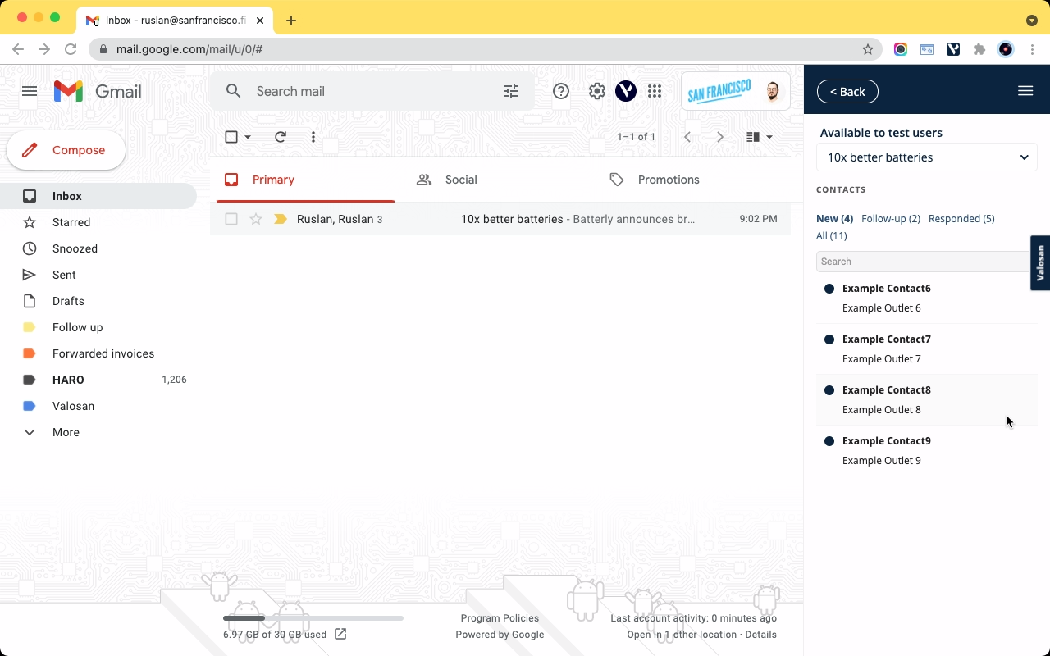Open the 10x better batteries campaign dropdown

coord(927,157)
